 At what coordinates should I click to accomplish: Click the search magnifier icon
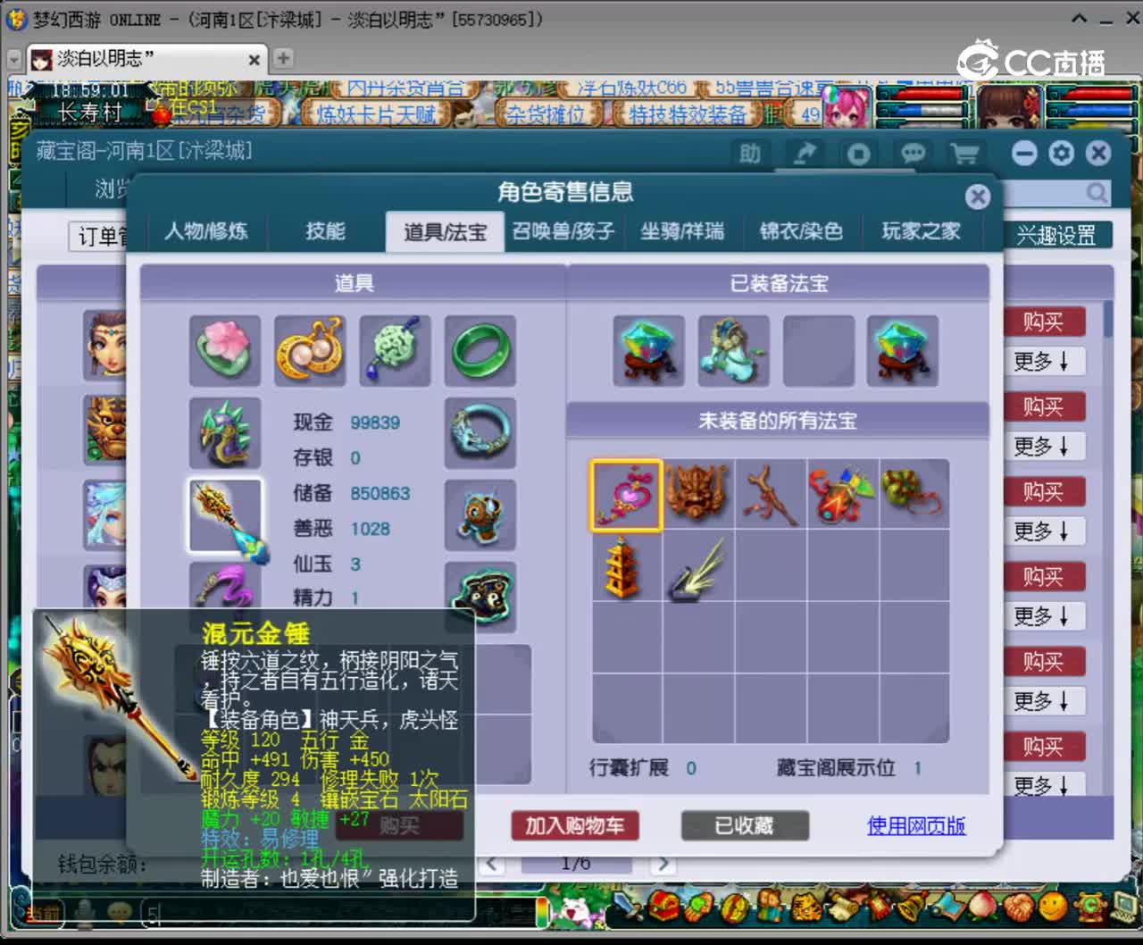pyautogui.click(x=1097, y=192)
